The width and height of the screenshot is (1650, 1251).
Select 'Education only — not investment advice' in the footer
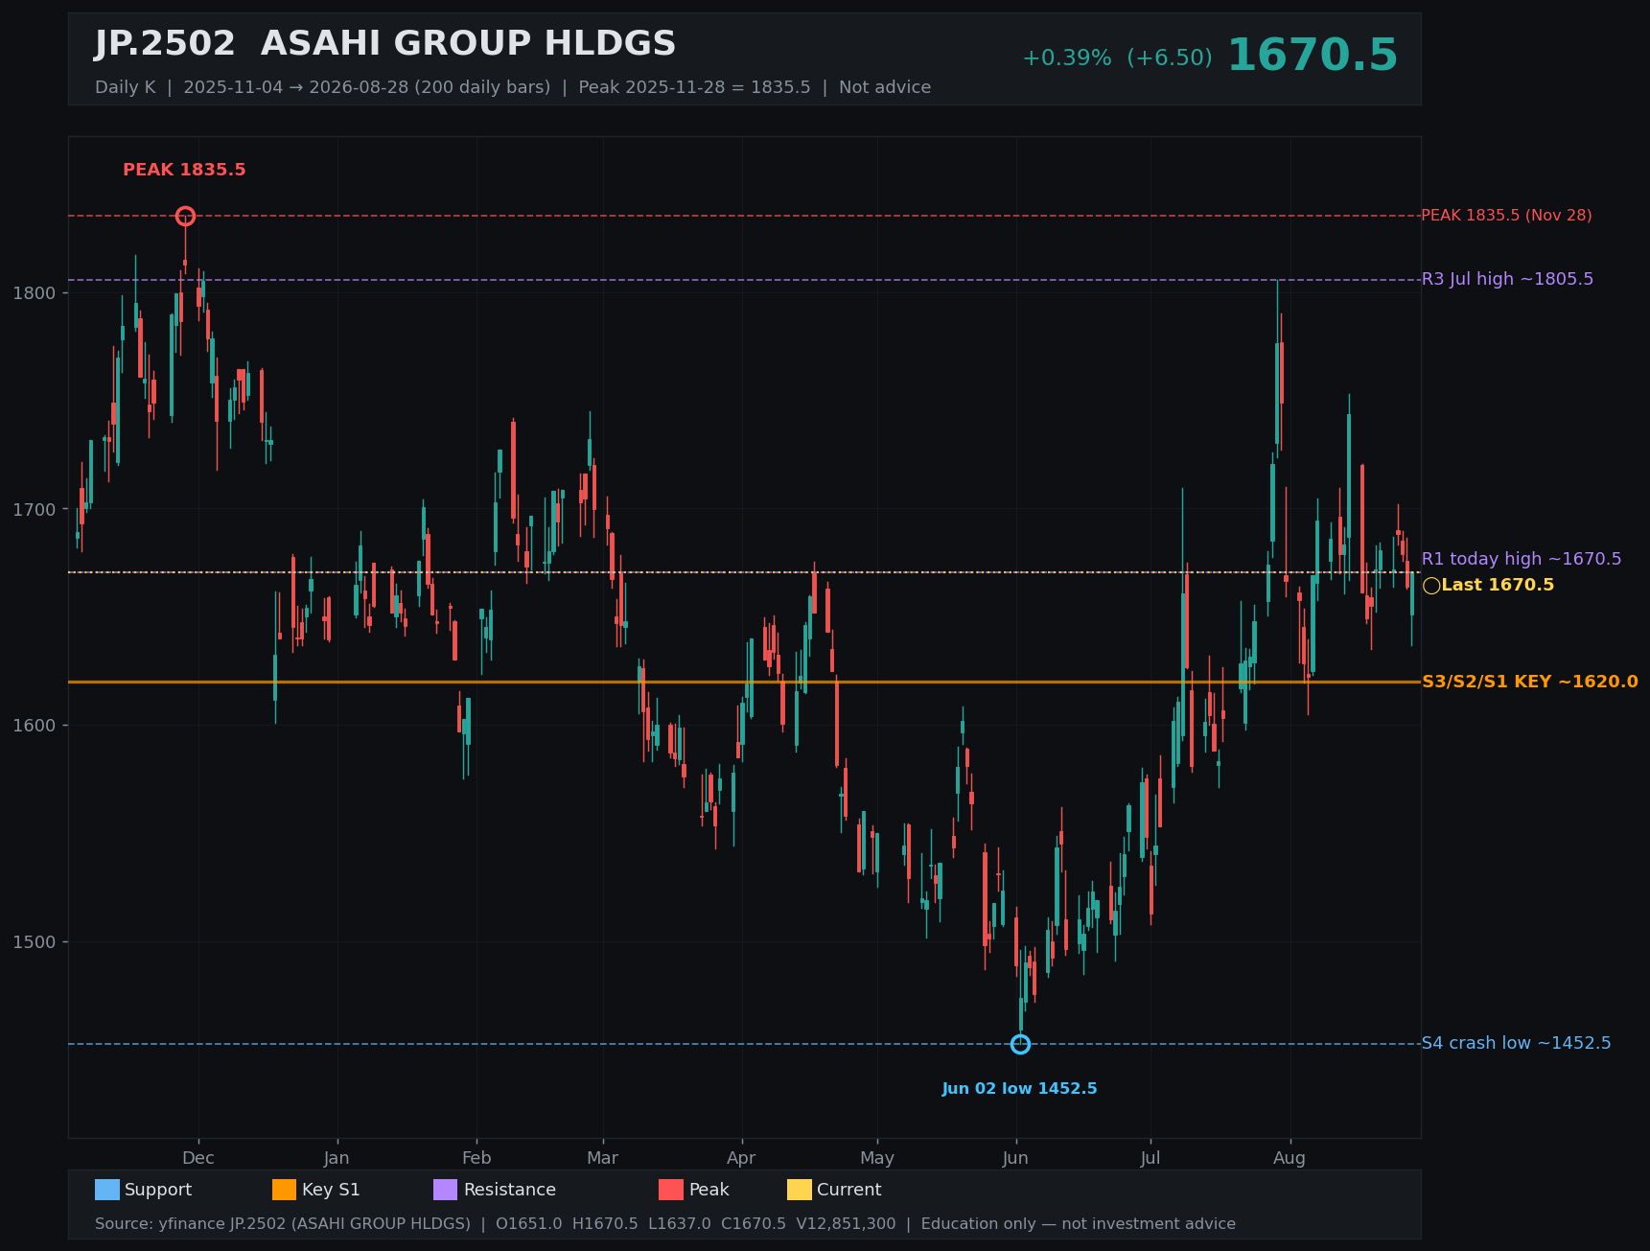(x=1079, y=1224)
